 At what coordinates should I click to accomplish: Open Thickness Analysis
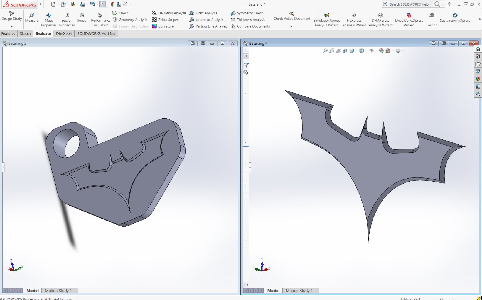click(248, 20)
